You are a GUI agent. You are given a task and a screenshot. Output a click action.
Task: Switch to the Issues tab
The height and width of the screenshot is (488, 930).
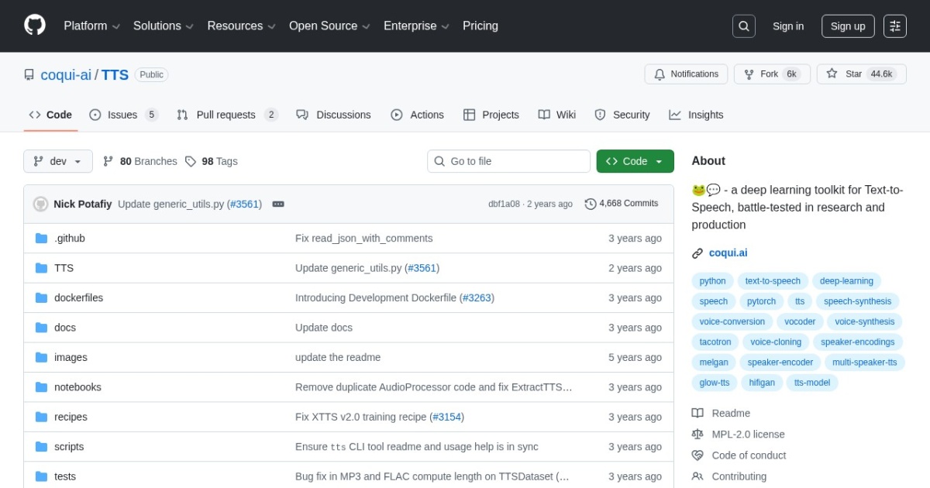point(122,115)
